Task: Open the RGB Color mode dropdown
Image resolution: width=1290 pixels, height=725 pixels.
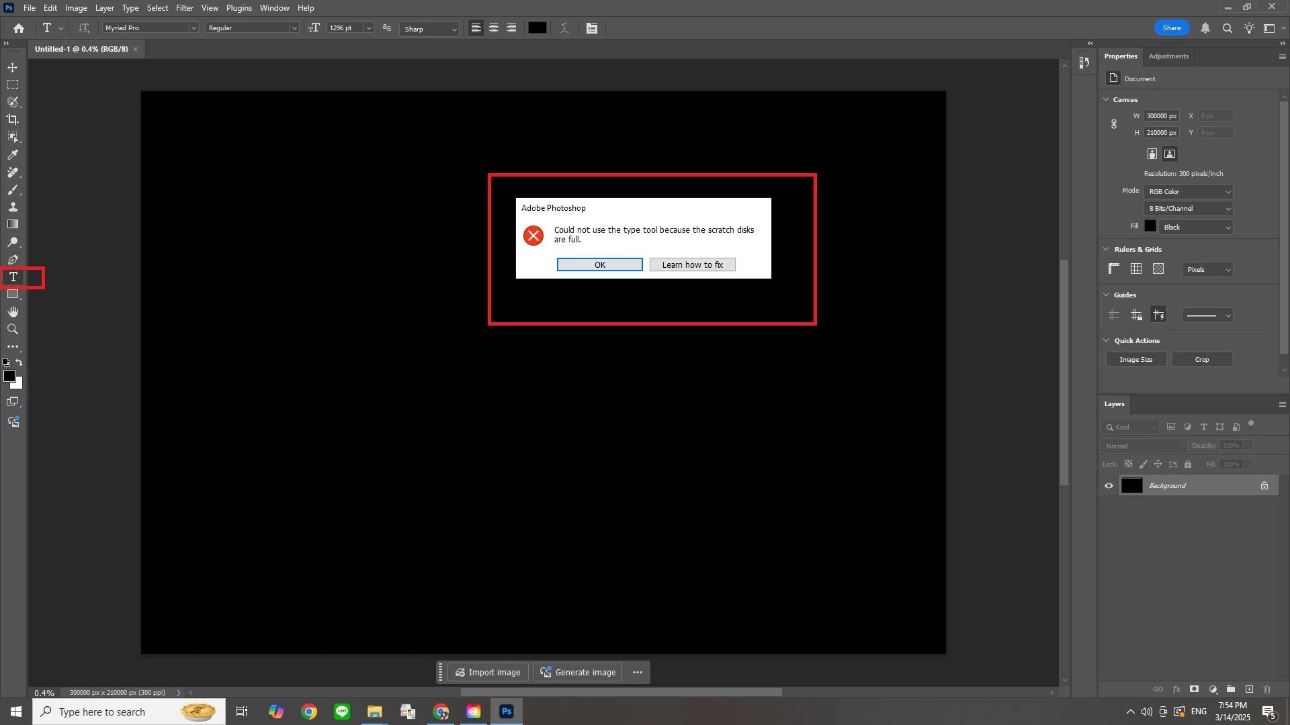Action: click(1189, 191)
